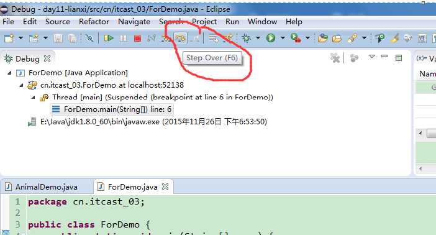Image resolution: width=436 pixels, height=235 pixels.
Task: Click the pin cursor toolbar icon
Action: tap(379, 38)
